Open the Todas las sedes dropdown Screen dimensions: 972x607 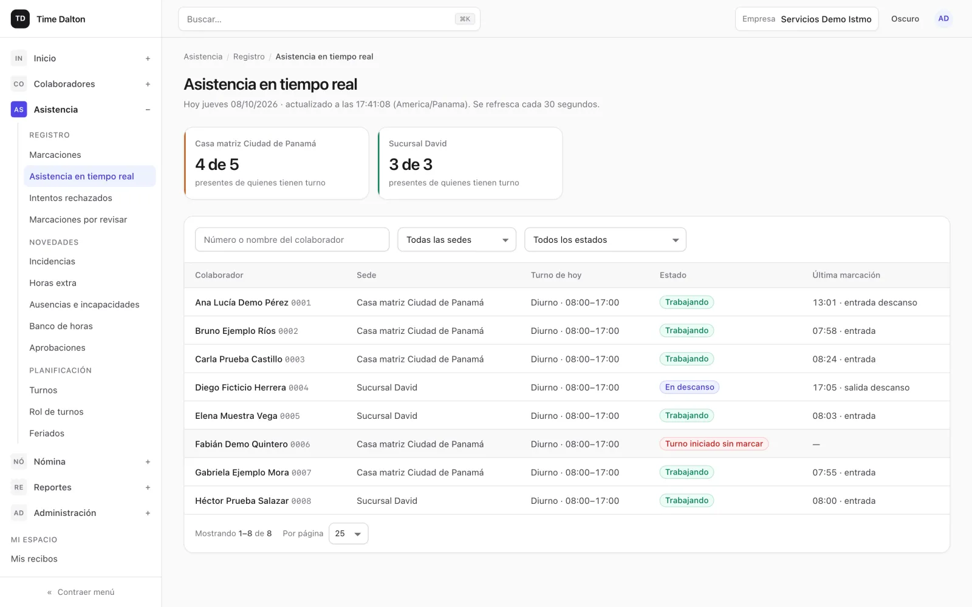coord(456,240)
